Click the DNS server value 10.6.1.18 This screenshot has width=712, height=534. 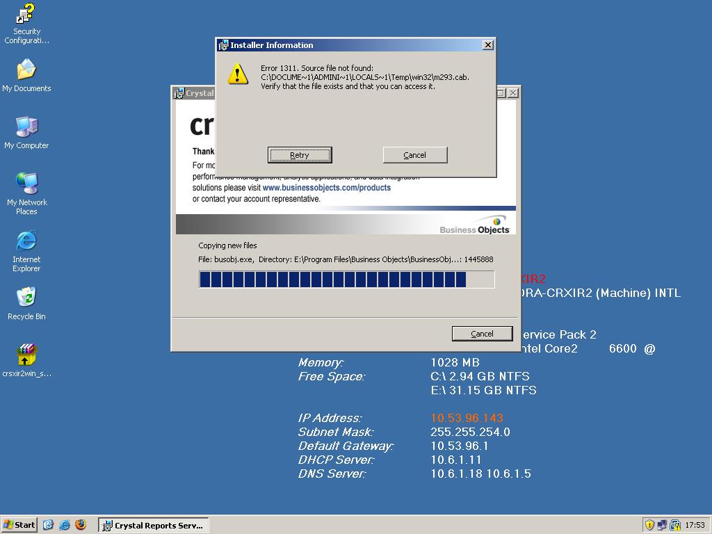point(457,474)
